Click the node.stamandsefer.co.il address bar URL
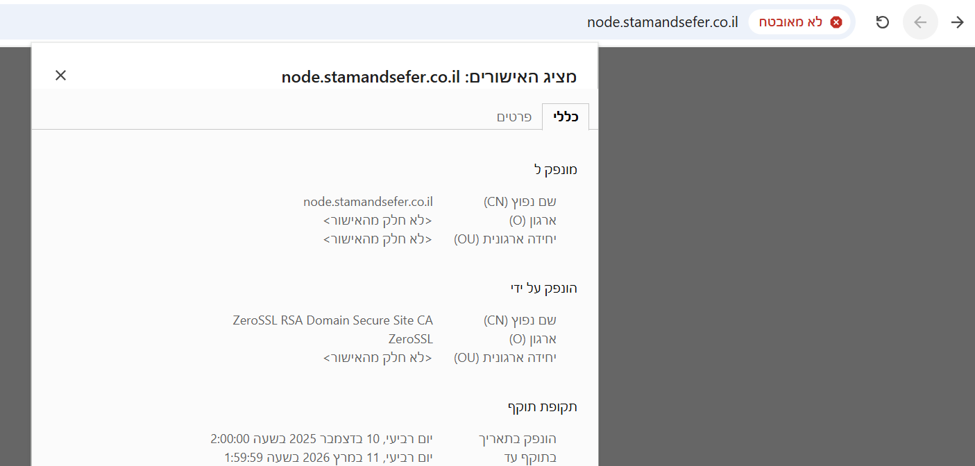Viewport: 975px width, 466px height. (x=662, y=22)
